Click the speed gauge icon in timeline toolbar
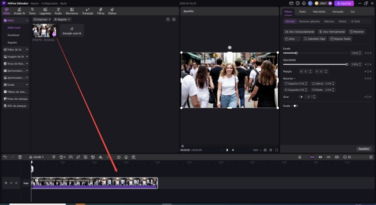The width and height of the screenshot is (376, 205). point(71,157)
